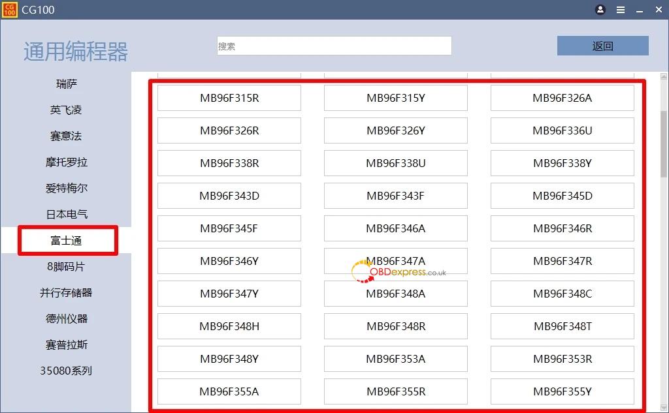Switch to 8脚码片 category
Image resolution: width=669 pixels, height=413 pixels.
pyautogui.click(x=66, y=267)
